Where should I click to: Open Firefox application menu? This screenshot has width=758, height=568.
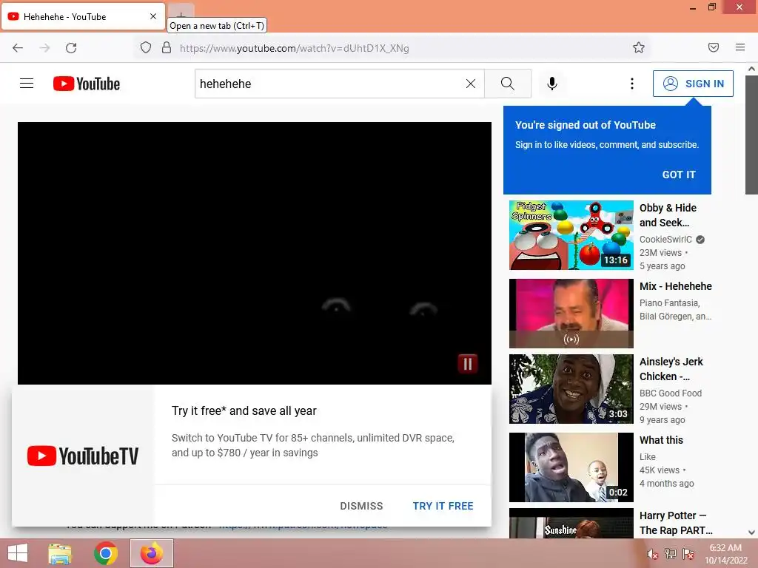tap(740, 47)
